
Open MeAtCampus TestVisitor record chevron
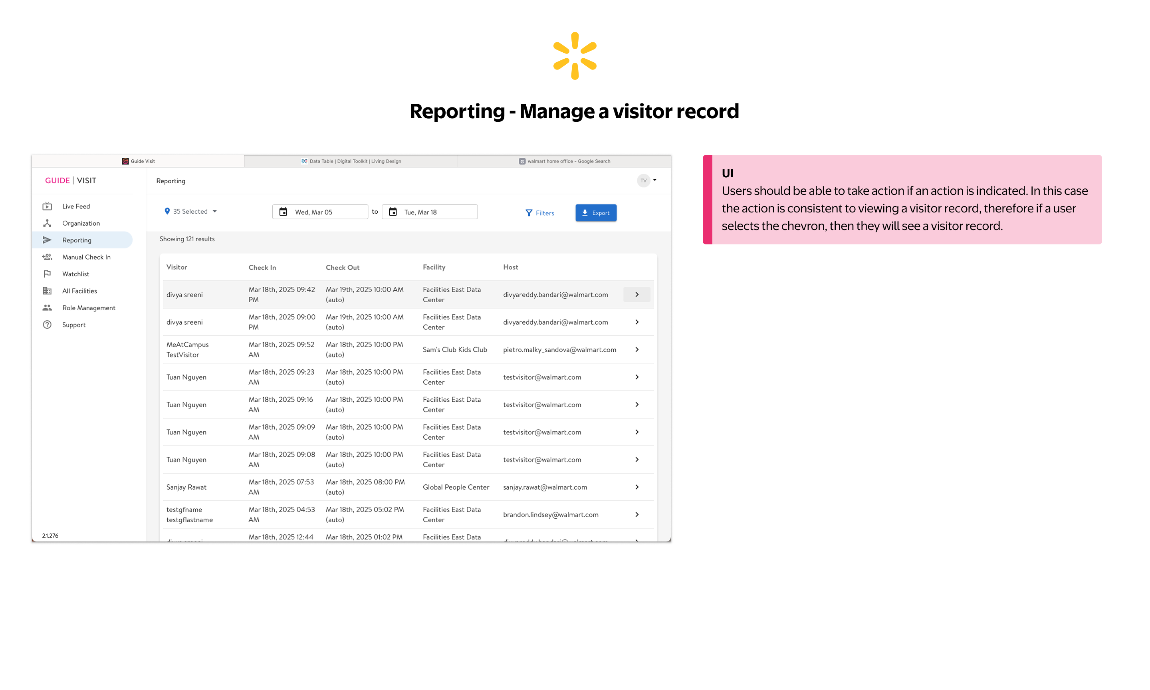[637, 350]
